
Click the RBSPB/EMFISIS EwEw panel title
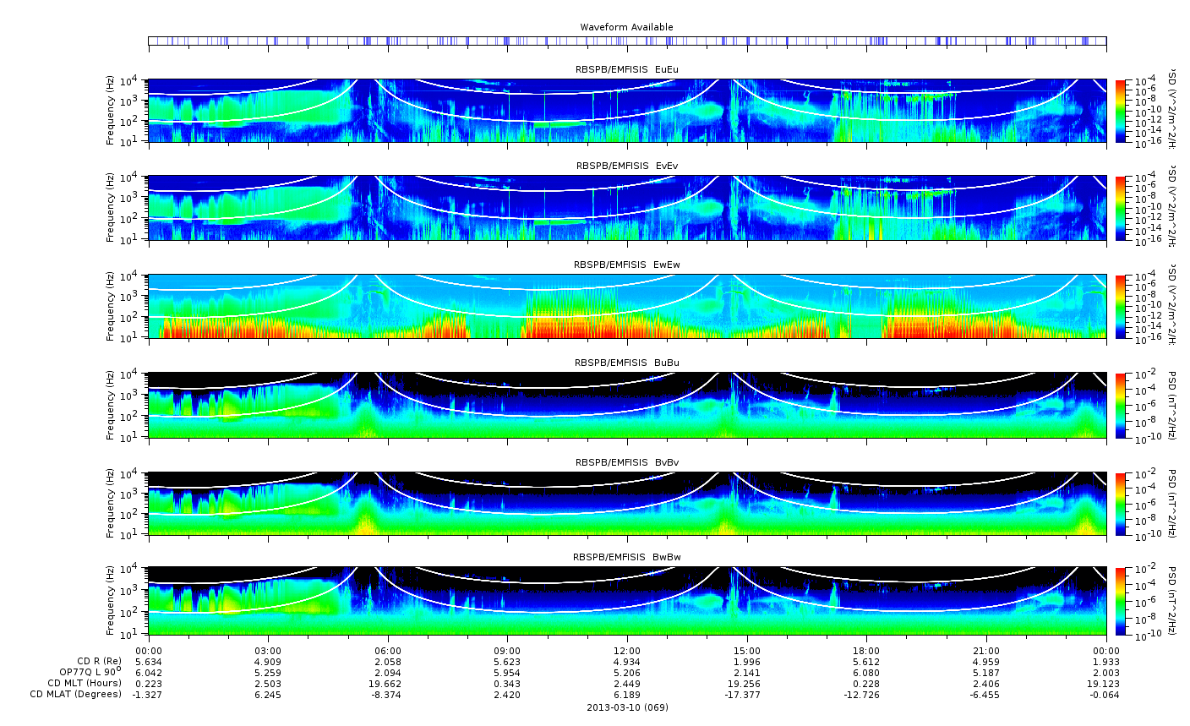tap(627, 265)
